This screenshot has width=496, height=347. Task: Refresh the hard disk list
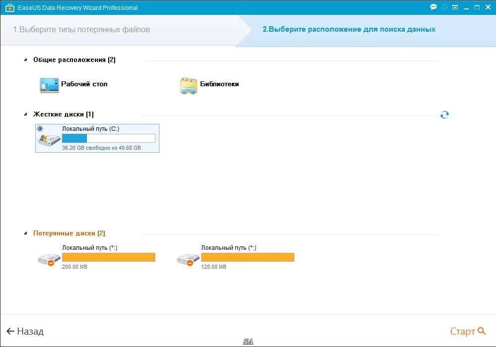(x=444, y=115)
